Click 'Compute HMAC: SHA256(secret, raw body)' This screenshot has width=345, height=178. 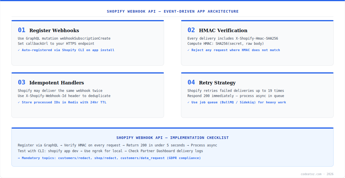226,44
